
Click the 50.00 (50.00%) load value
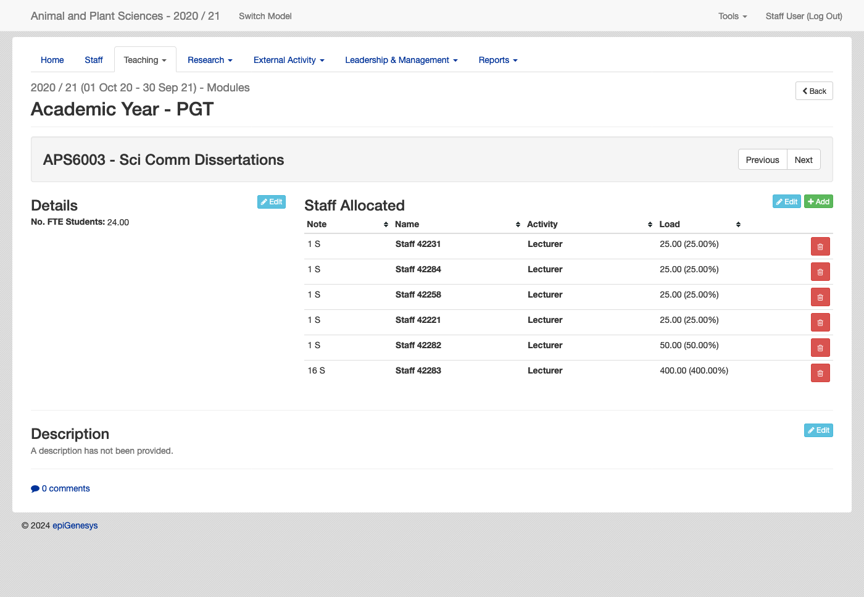coord(689,345)
